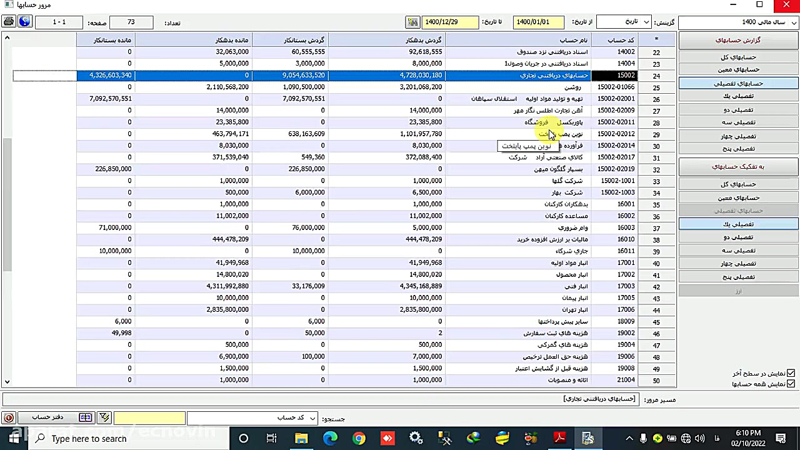Open Internet Download Manager icon on the taskbar
Image resolution: width=800 pixels, height=450 pixels.
473,438
